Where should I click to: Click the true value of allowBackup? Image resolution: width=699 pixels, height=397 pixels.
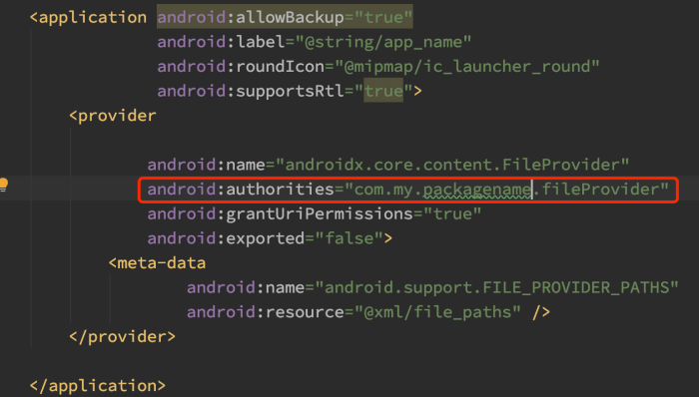pos(383,17)
